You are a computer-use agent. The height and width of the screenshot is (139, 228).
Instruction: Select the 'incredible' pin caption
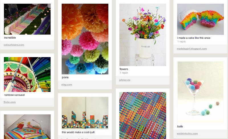coord(10,38)
